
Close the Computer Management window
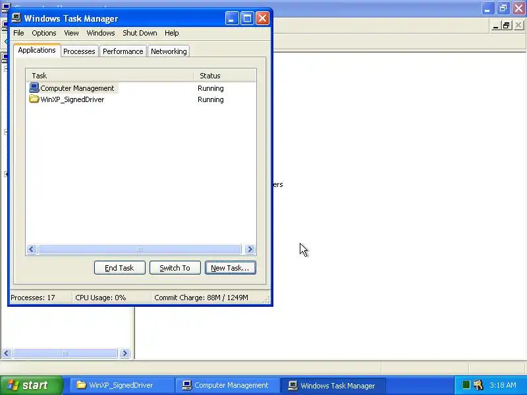pos(518,8)
